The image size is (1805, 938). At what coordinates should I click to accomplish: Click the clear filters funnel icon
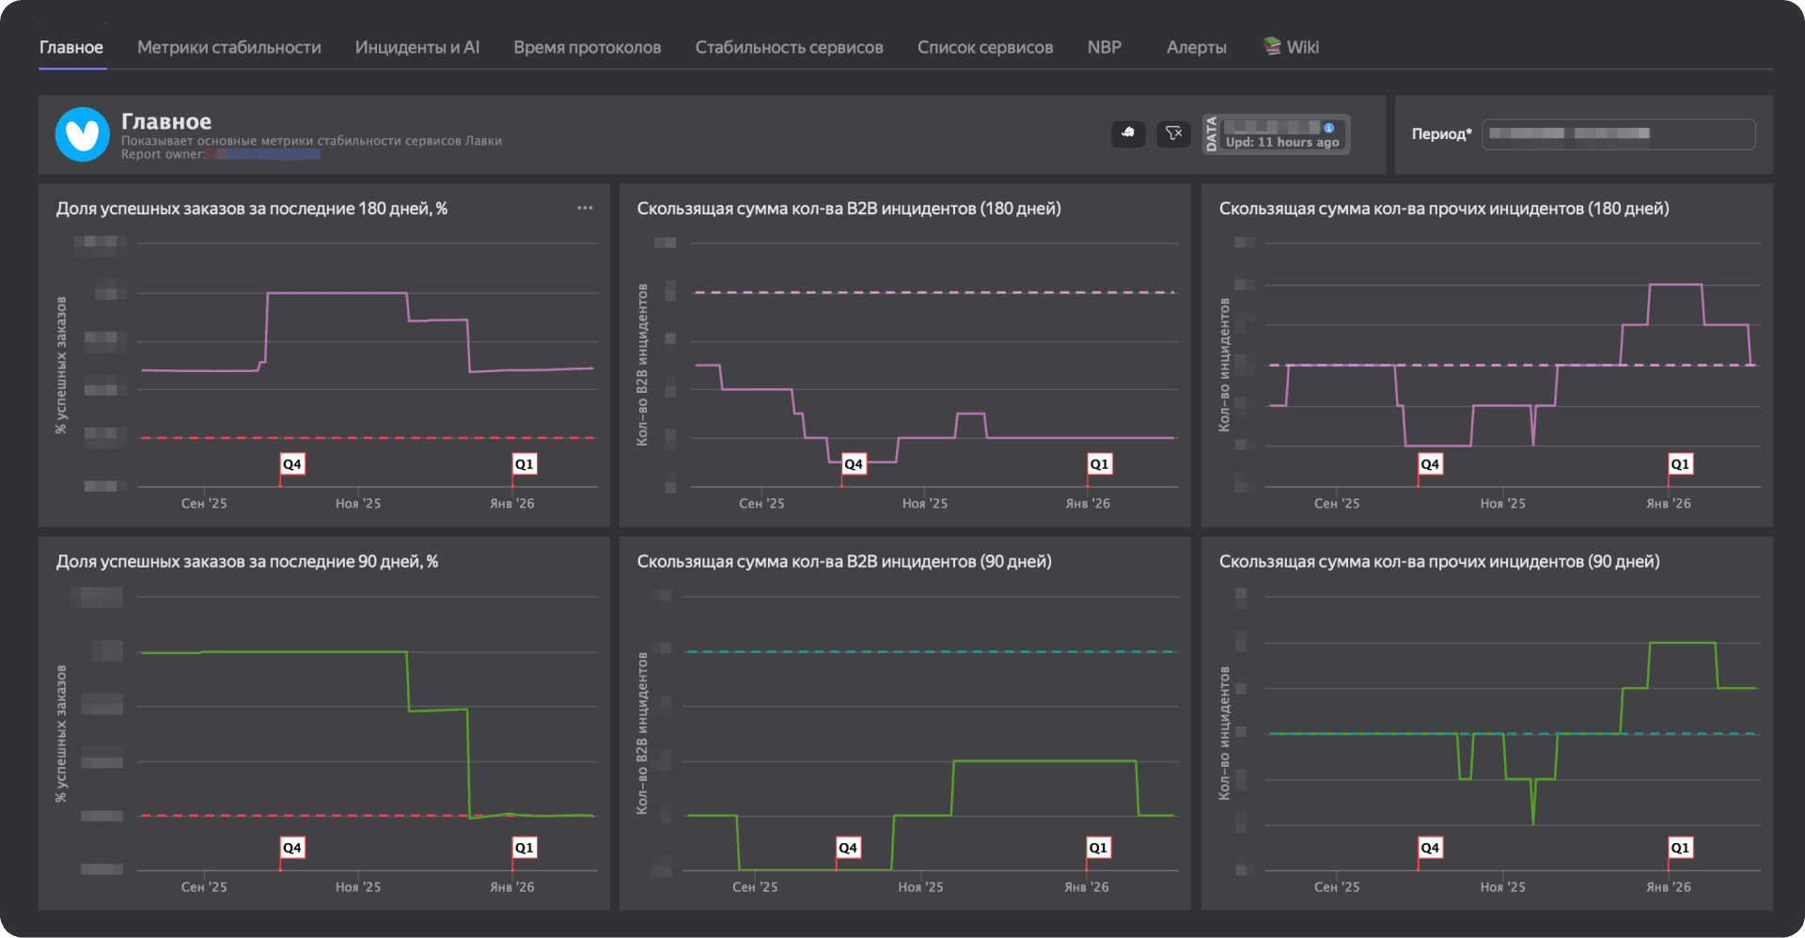1173,133
